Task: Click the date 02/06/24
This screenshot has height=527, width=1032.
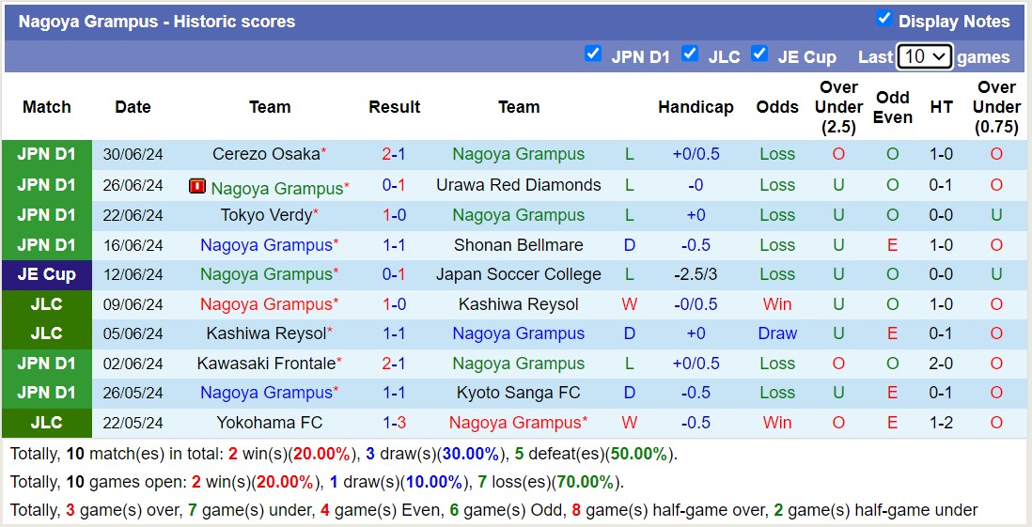Action: 133,364
